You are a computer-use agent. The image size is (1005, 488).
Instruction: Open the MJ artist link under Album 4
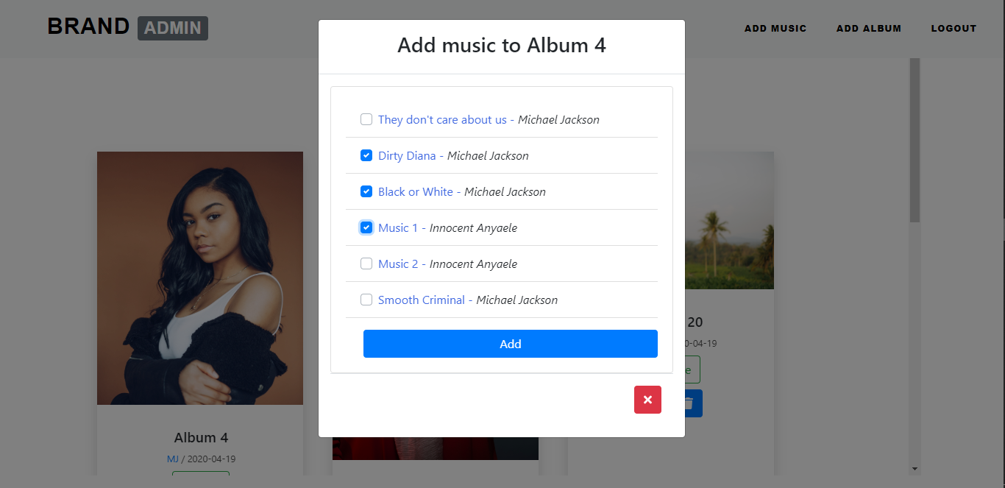click(x=172, y=459)
